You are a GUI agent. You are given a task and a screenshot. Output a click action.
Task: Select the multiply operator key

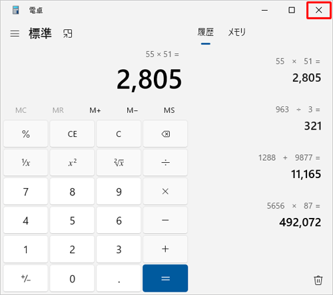(165, 191)
